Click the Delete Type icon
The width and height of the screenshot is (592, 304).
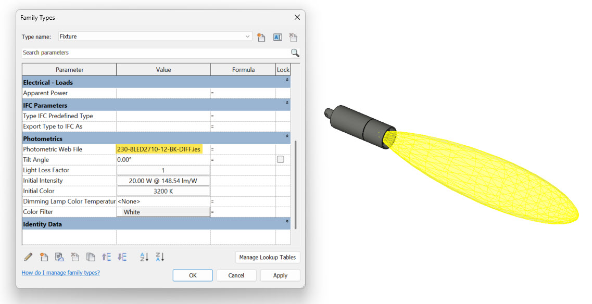(x=293, y=37)
